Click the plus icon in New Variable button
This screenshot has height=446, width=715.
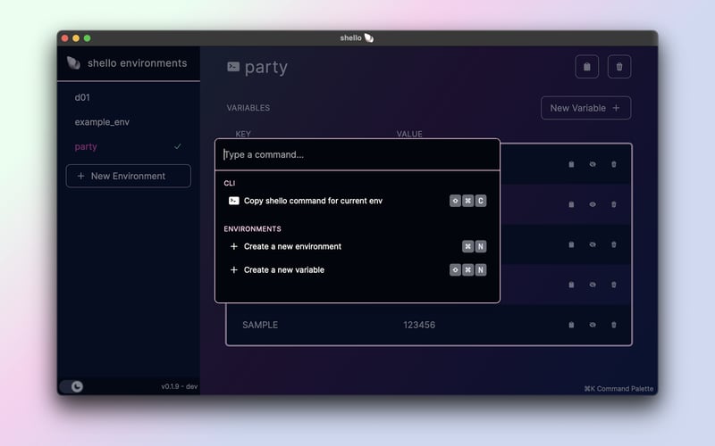[616, 108]
